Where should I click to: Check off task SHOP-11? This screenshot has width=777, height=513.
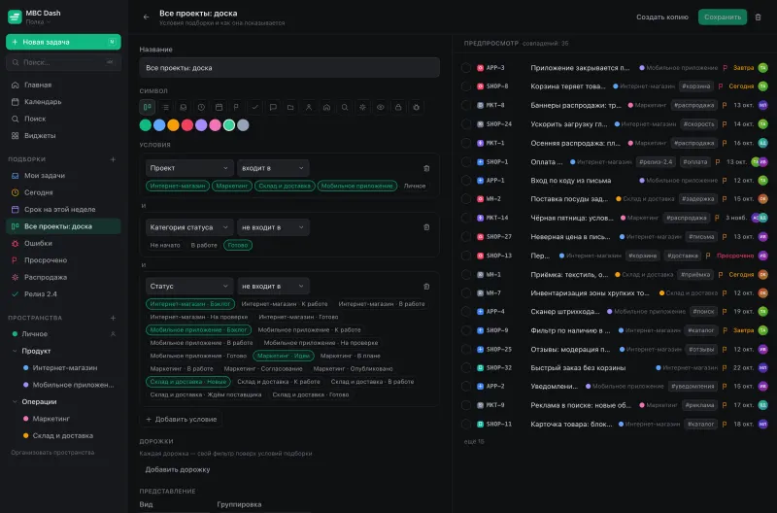466,425
